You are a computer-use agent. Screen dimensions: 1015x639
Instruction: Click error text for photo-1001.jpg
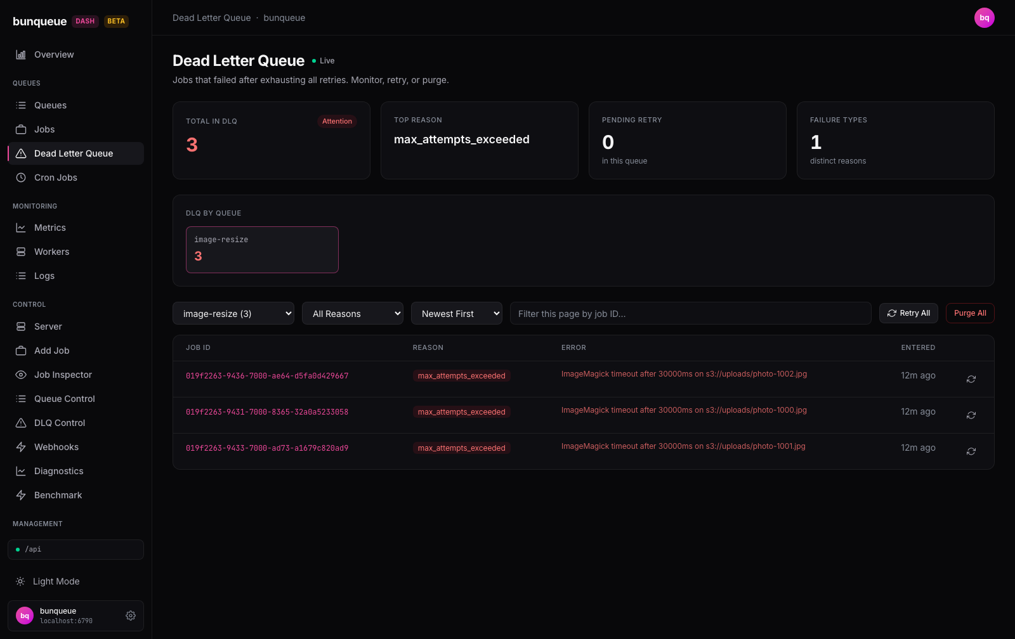pyautogui.click(x=683, y=446)
